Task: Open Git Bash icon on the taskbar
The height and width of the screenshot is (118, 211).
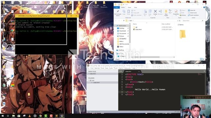Action: (62, 116)
